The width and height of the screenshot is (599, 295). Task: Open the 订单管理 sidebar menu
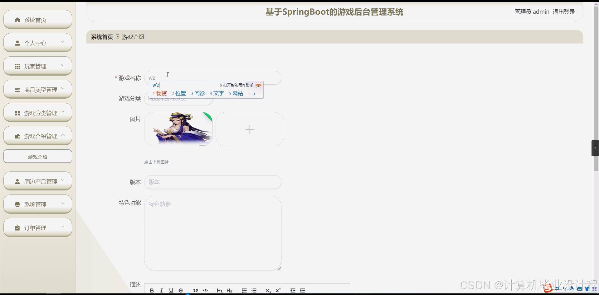37,227
